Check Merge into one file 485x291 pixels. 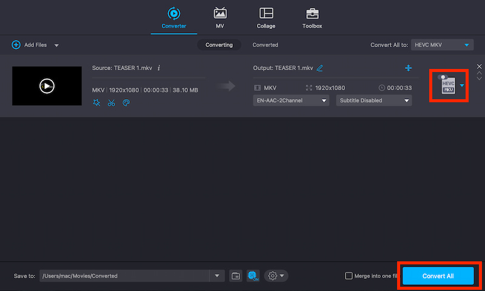(349, 276)
